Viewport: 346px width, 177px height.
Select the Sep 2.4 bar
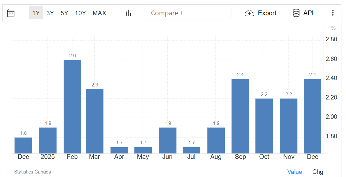pyautogui.click(x=240, y=116)
